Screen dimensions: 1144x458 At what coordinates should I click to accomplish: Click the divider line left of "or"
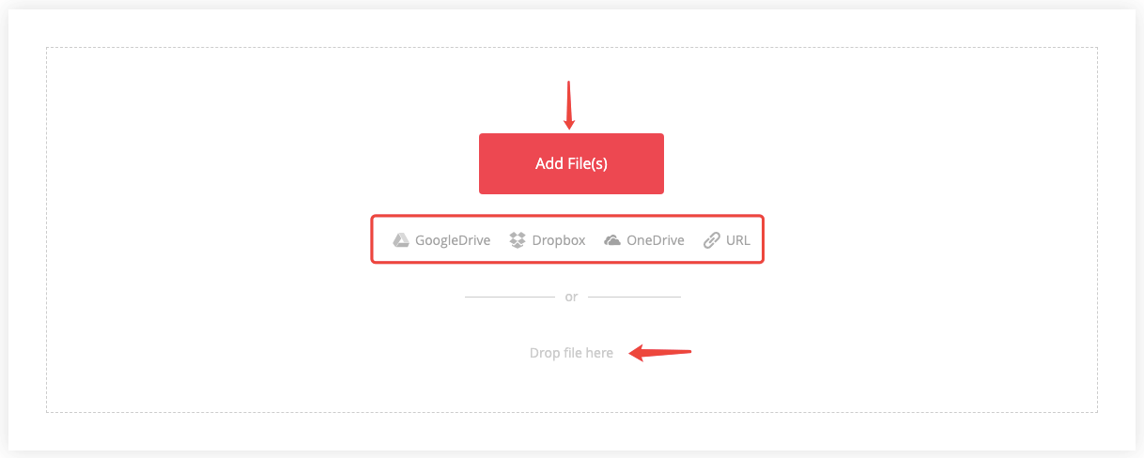pos(510,297)
